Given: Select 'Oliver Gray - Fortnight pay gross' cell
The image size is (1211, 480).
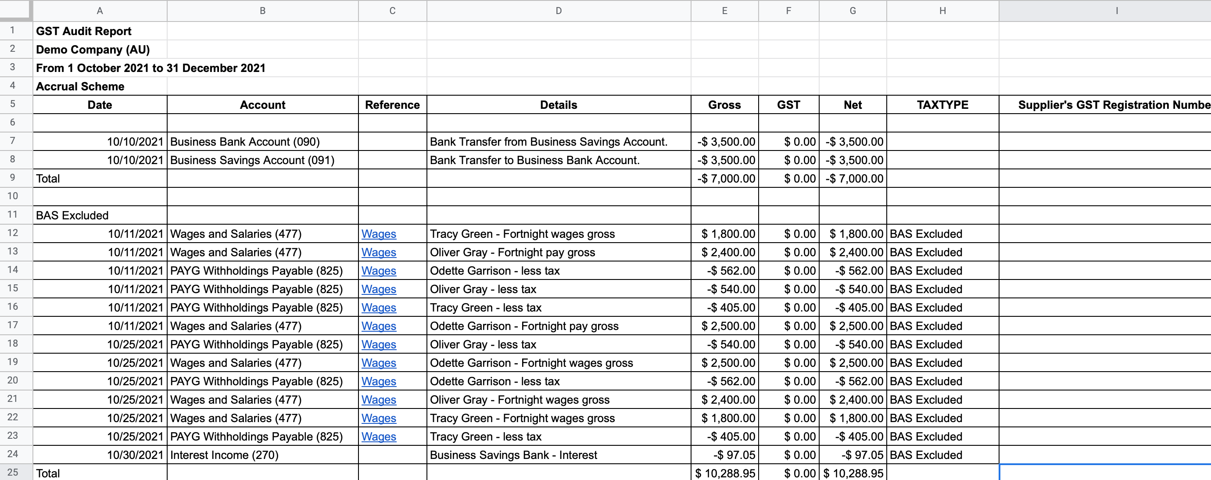Looking at the screenshot, I should coord(559,252).
